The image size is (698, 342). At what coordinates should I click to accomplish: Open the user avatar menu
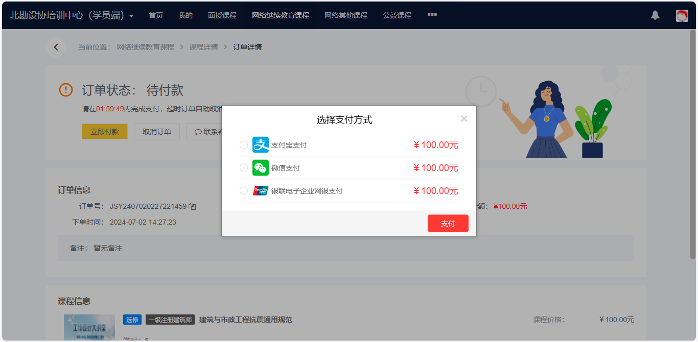682,16
